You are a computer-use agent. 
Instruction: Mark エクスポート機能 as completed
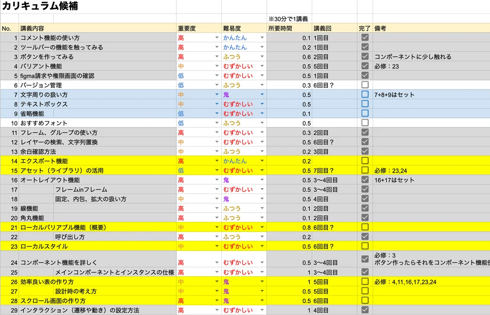point(365,161)
